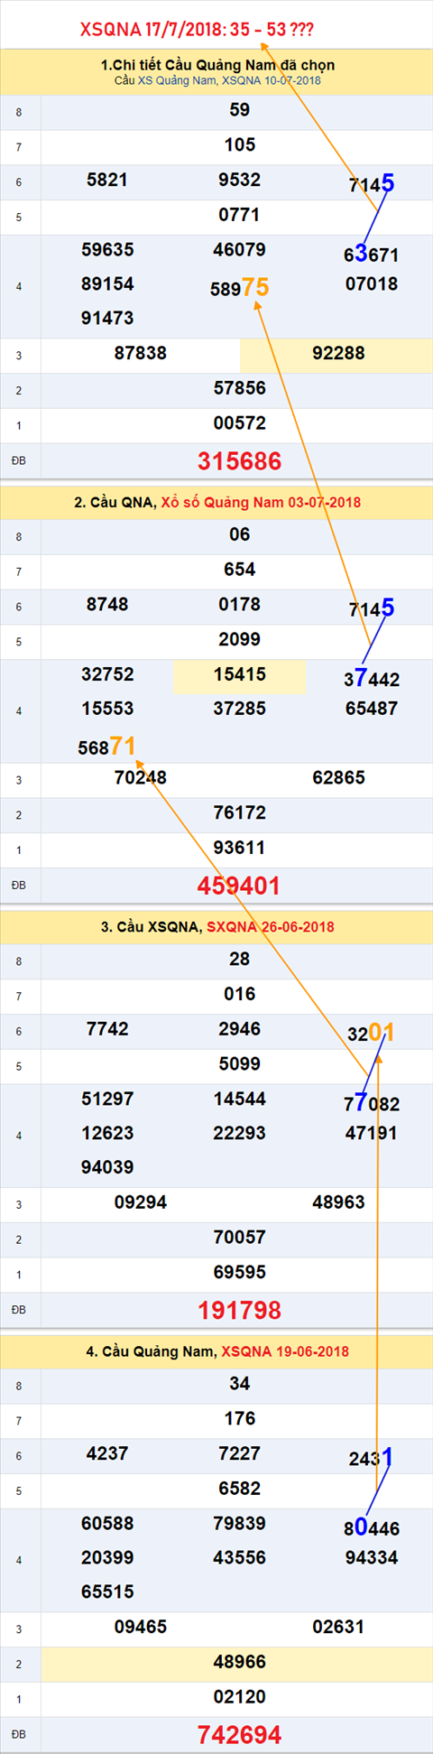Click 7145 in the 10-07-2018 table
433x1754 pixels.
coord(372,184)
